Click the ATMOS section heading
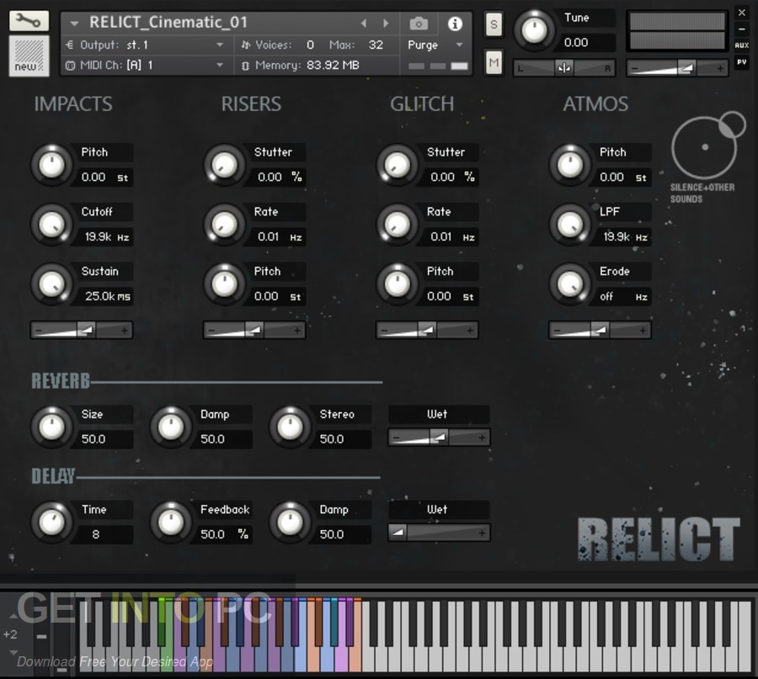 (x=595, y=103)
